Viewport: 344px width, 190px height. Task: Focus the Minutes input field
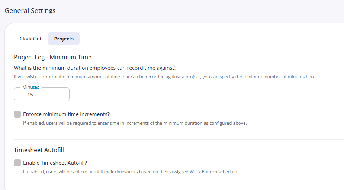[x=42, y=94]
